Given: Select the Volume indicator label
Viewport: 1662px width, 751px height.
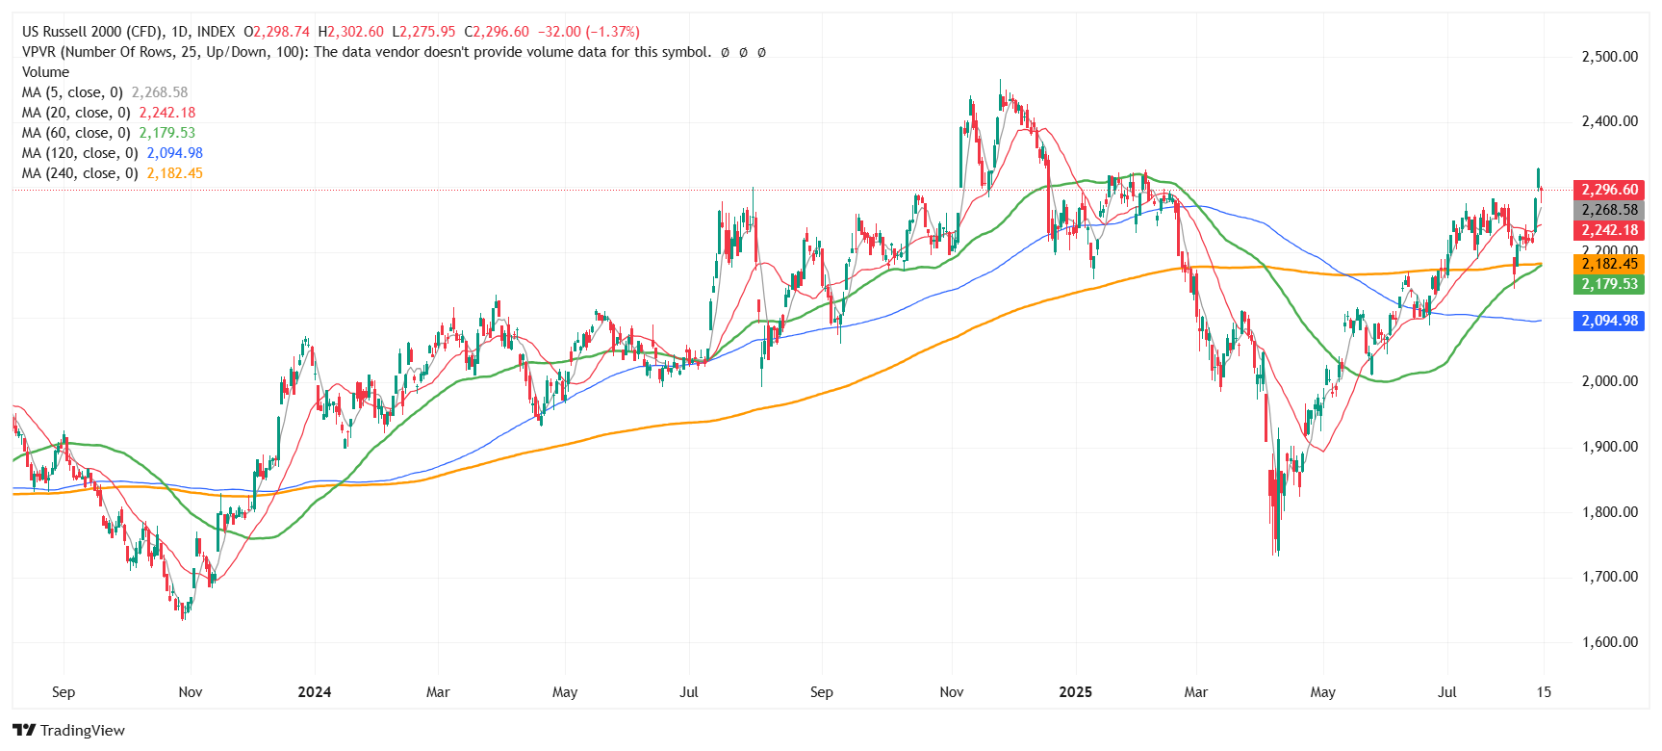Looking at the screenshot, I should pyautogui.click(x=45, y=72).
